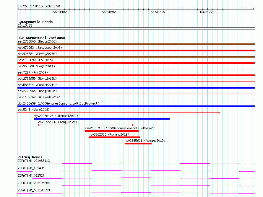The image size is (263, 197).
Task: Click the chr20:63731315..63731794 region label
Action: pyautogui.click(x=39, y=6)
